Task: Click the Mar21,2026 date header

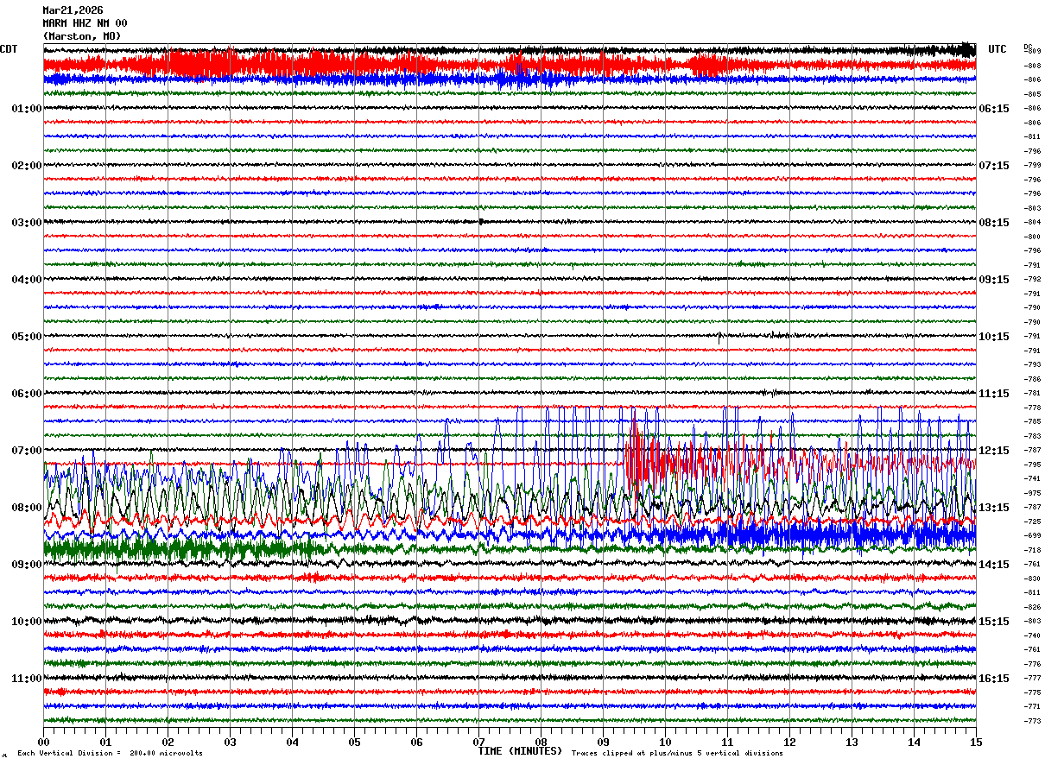Action: pyautogui.click(x=73, y=10)
